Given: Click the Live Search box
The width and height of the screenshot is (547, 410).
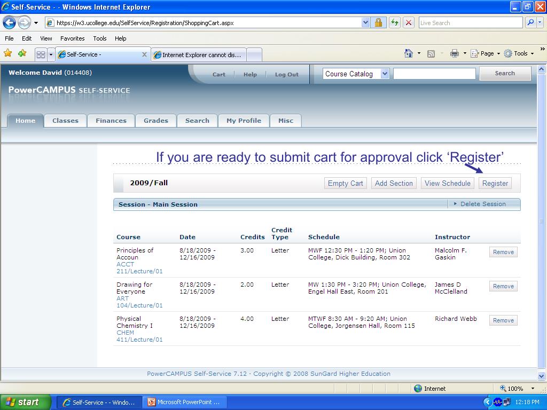Looking at the screenshot, I should coord(471,23).
